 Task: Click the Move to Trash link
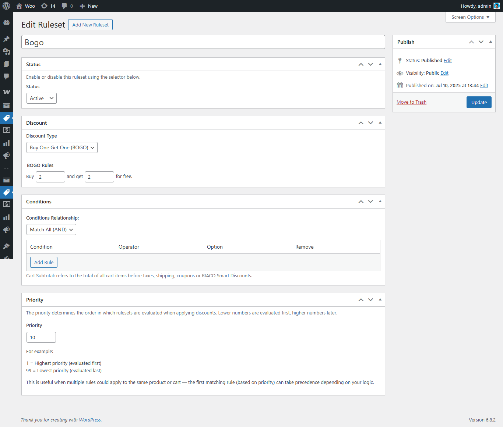point(411,102)
